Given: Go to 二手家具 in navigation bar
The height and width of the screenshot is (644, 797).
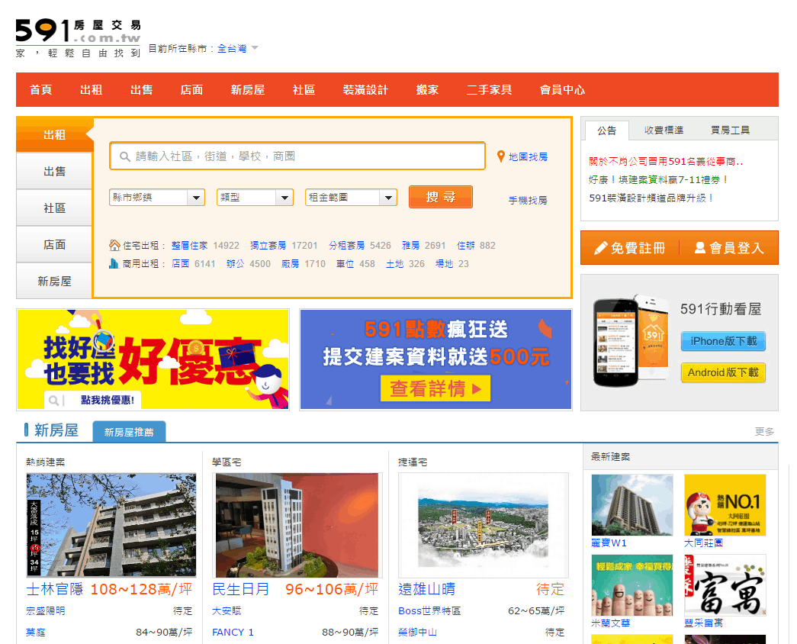Looking at the screenshot, I should coord(489,90).
